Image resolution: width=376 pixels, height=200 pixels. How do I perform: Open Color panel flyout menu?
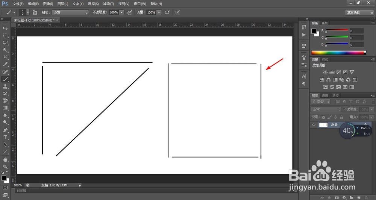click(x=372, y=23)
